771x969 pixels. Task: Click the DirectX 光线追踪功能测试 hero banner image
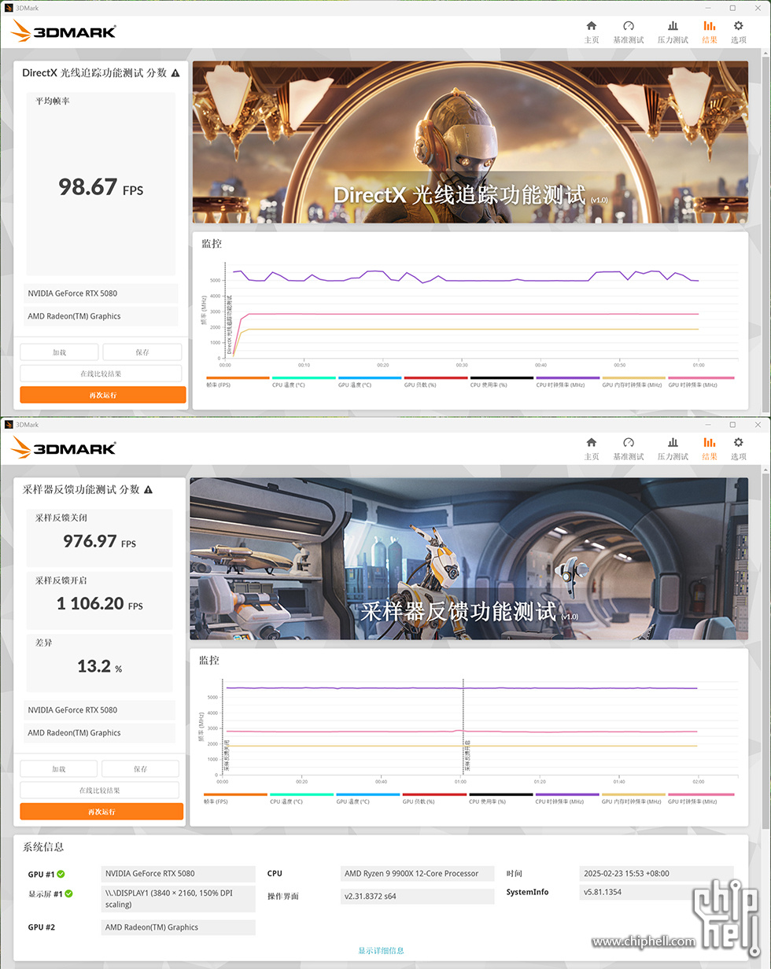click(x=470, y=142)
